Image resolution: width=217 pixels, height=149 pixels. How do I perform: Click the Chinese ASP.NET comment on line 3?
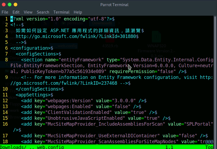click(78, 31)
